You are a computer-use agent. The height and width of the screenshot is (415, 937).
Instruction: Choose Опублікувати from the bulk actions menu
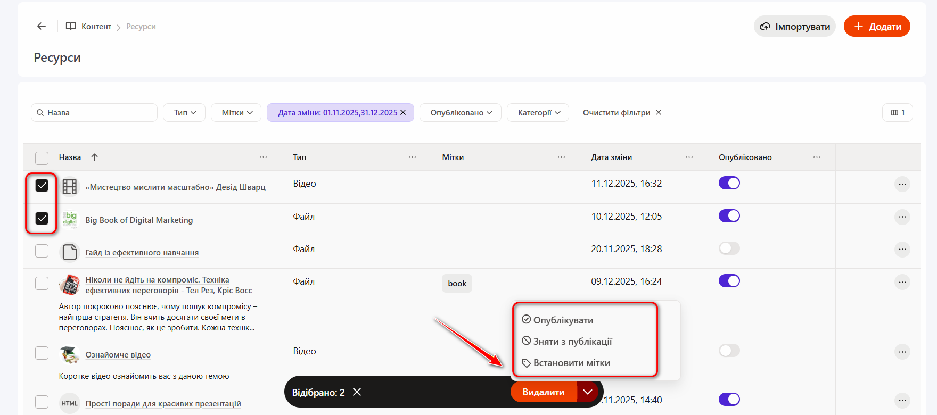[x=563, y=320]
